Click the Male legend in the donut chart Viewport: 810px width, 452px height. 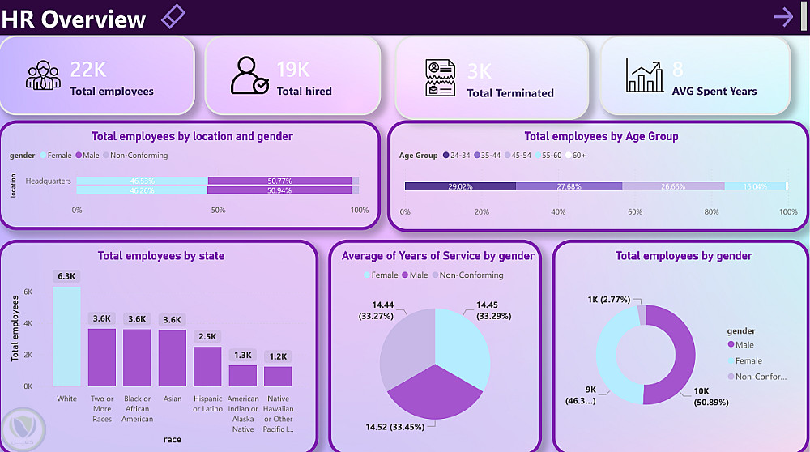coord(741,344)
